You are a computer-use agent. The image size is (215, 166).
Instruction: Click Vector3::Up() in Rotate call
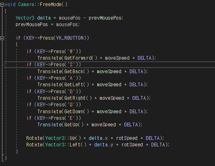(x=63, y=138)
